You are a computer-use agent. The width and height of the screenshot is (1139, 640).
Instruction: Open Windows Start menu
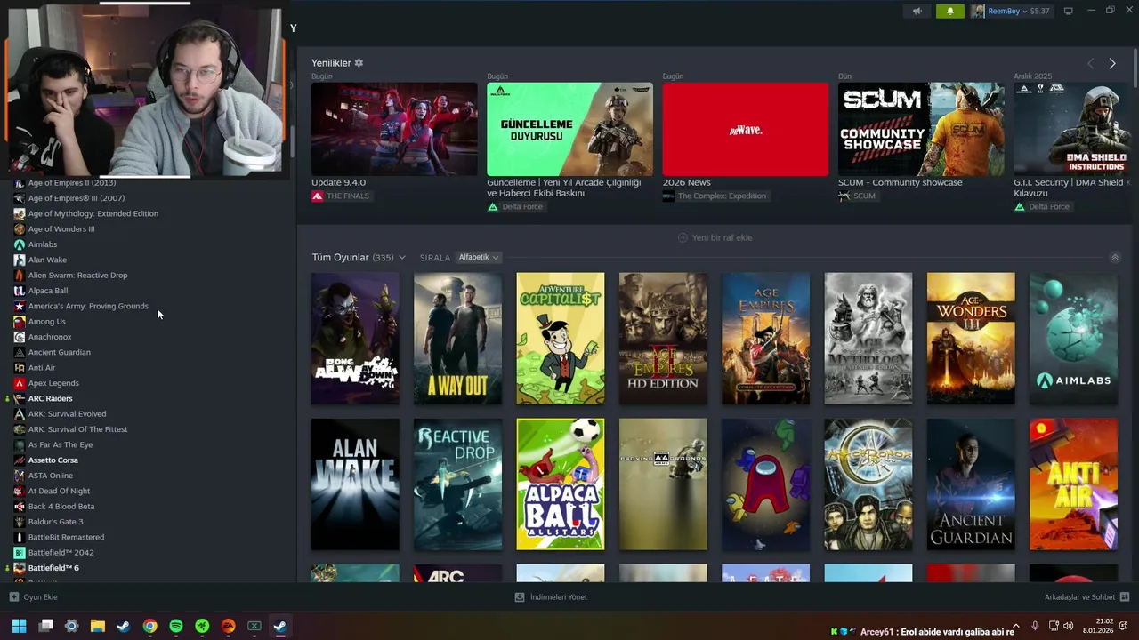point(20,627)
